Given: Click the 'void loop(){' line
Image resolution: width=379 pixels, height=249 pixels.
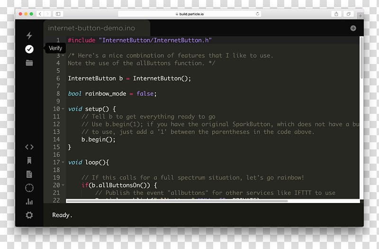Looking at the screenshot, I should pos(89,162).
